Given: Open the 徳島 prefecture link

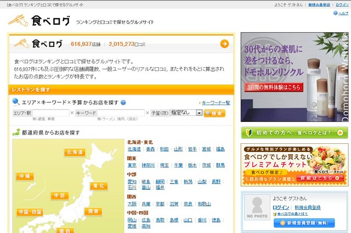Looking at the screenshot, I should tap(216, 220).
